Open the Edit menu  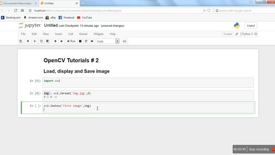click(x=34, y=34)
